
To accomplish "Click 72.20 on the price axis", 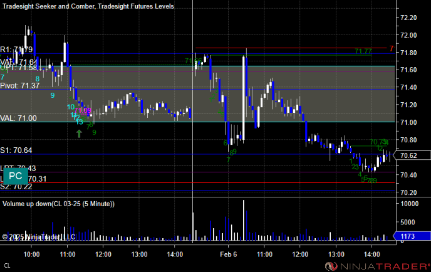I will (x=408, y=18).
